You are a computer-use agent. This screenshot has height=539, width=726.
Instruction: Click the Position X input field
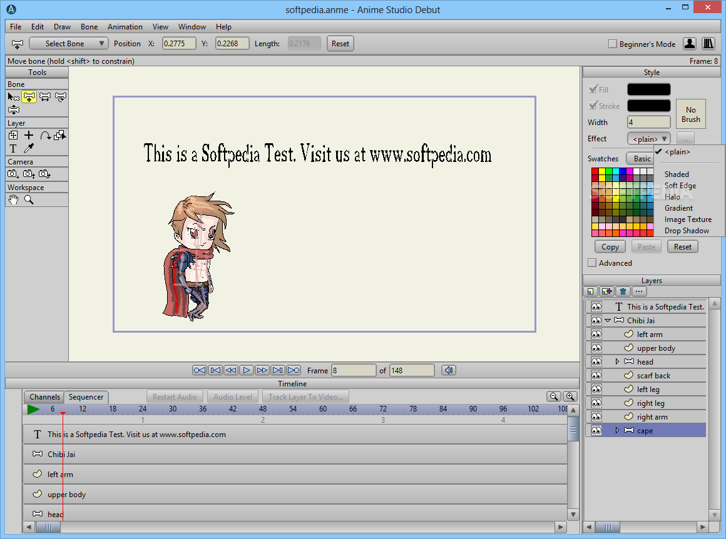point(179,44)
